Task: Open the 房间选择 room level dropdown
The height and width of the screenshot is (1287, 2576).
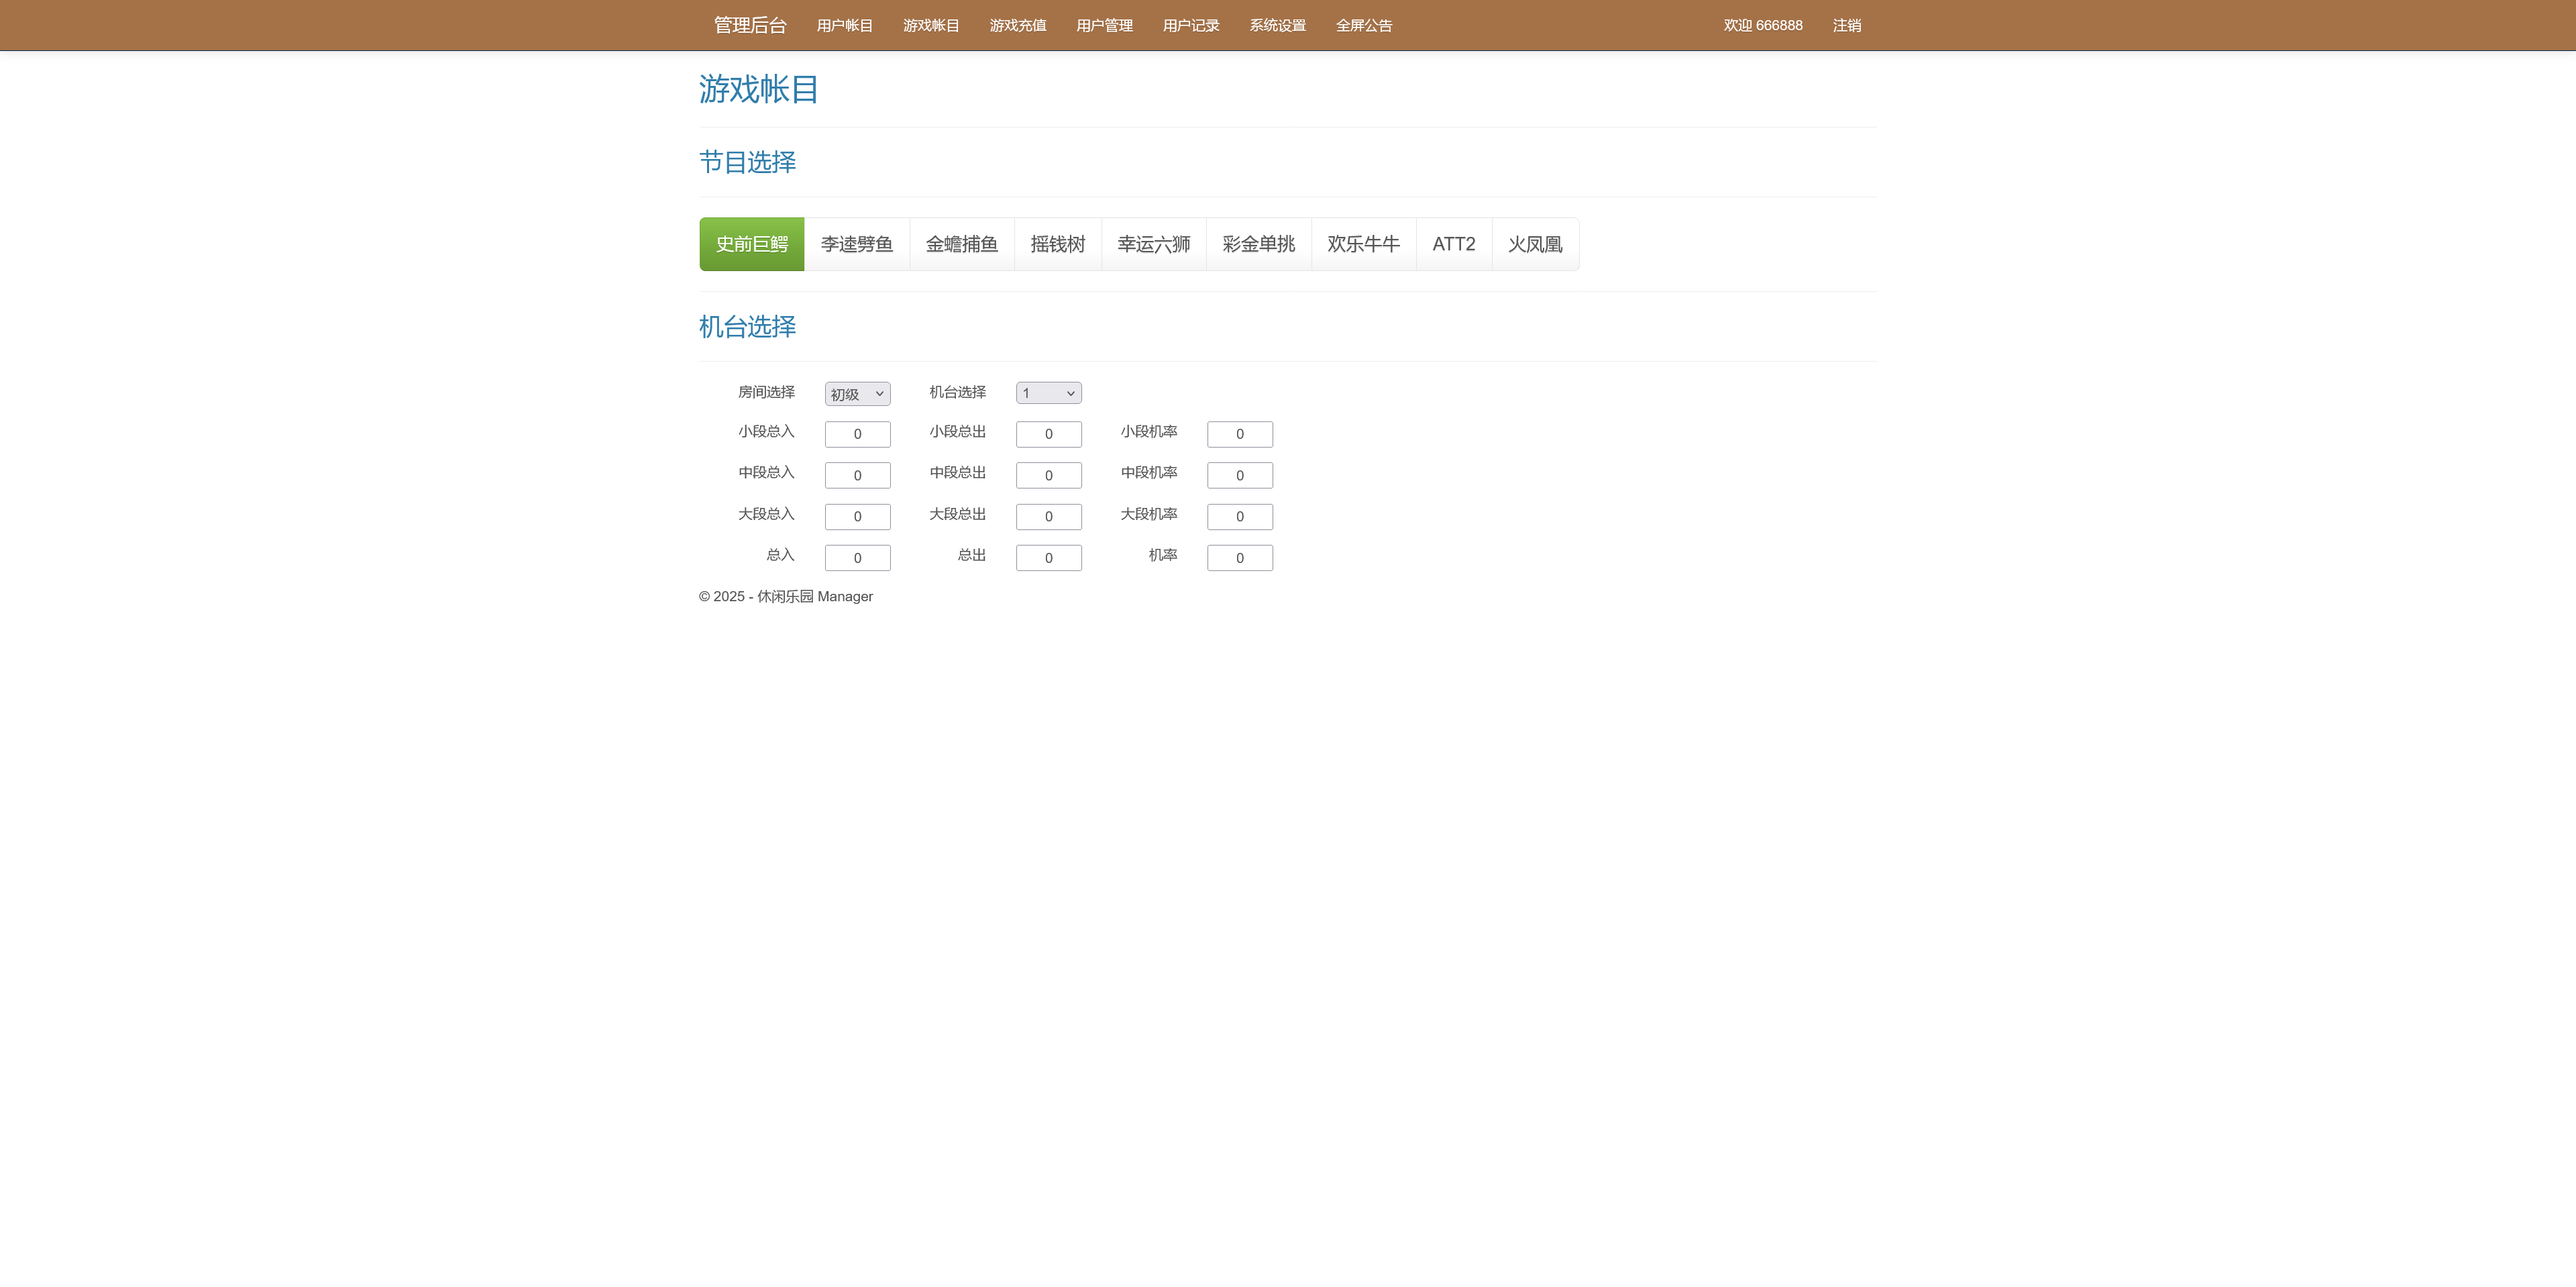Action: 857,393
